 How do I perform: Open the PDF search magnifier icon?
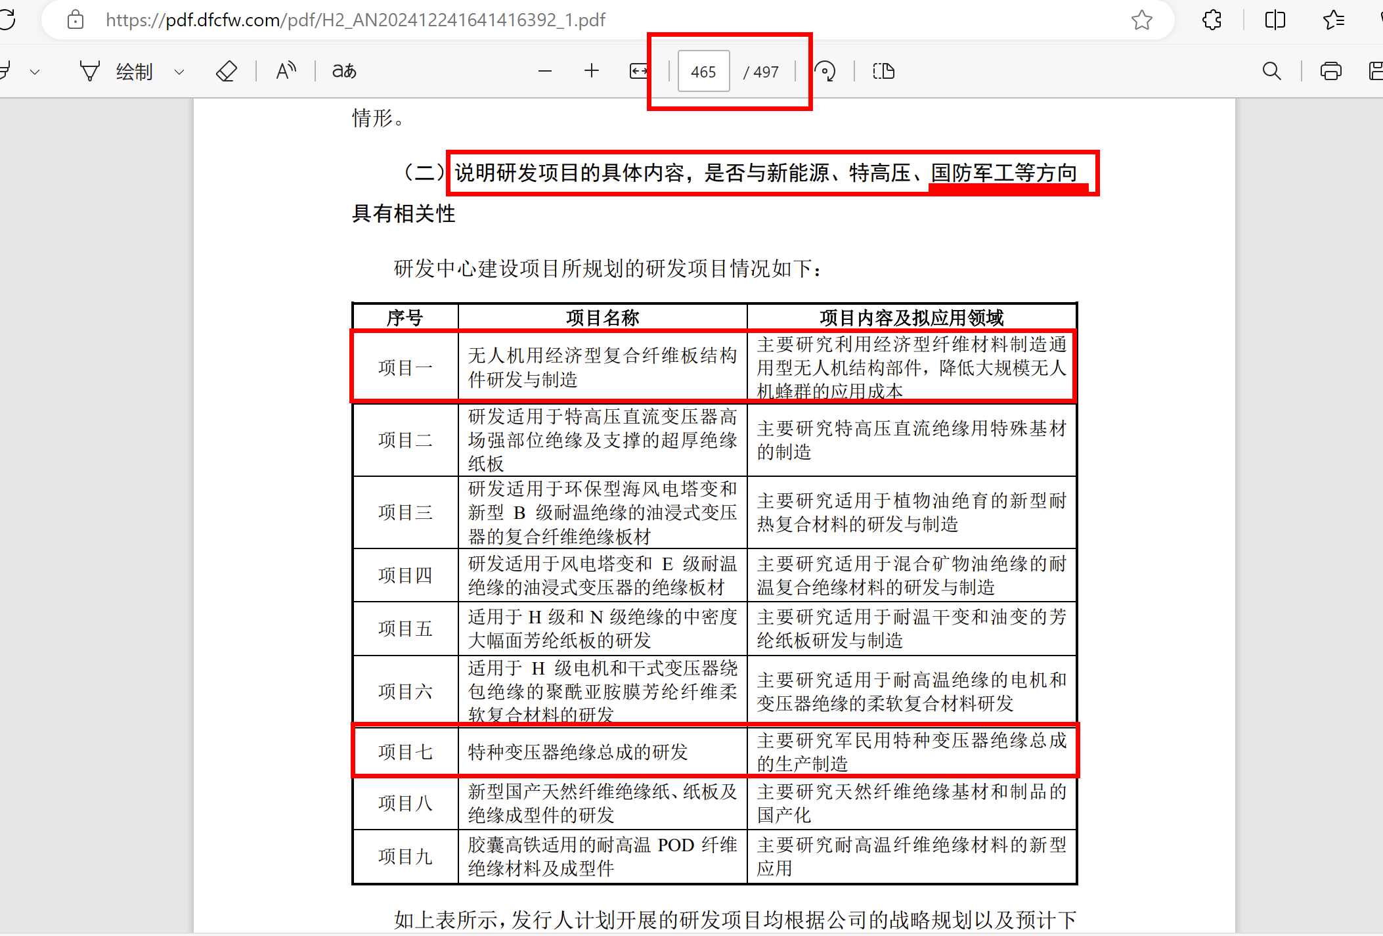pos(1272,71)
